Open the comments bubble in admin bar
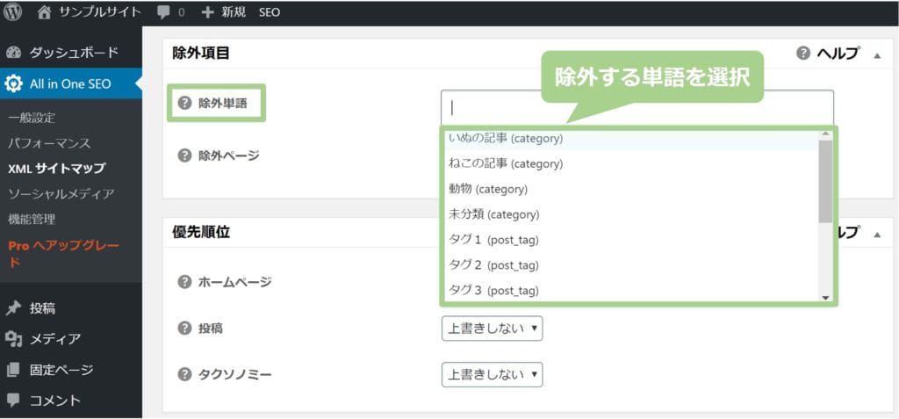 click(163, 12)
